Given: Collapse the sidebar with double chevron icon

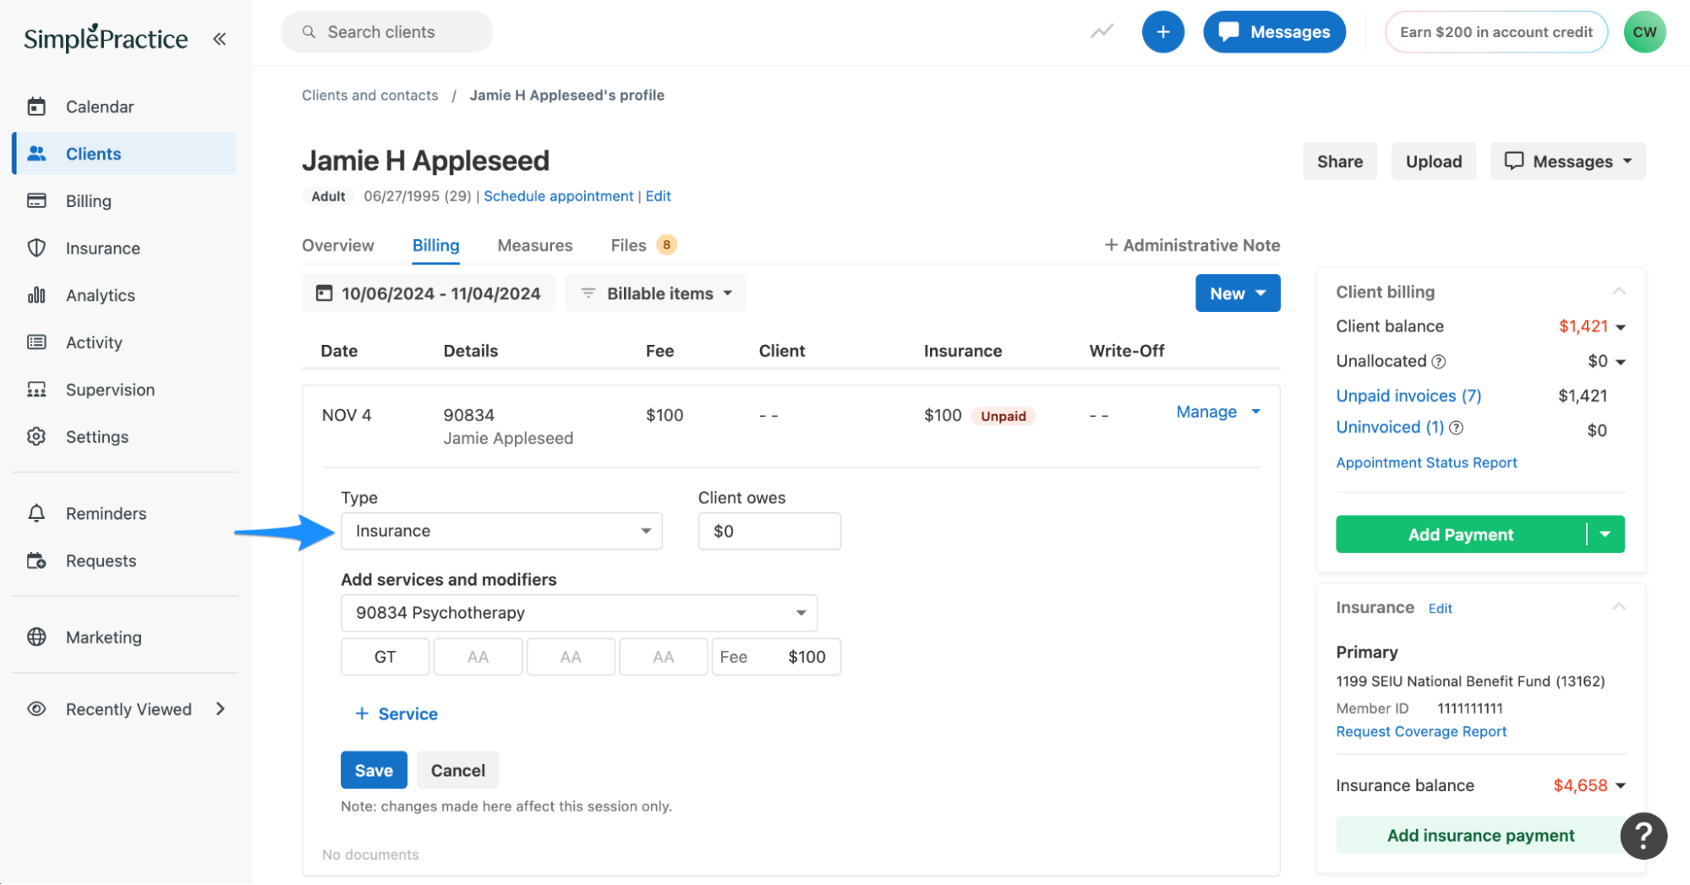Looking at the screenshot, I should pos(220,39).
